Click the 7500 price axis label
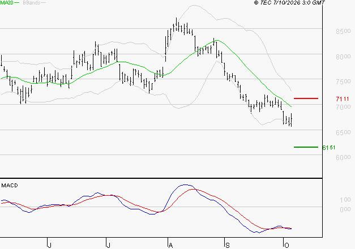 coord(343,81)
